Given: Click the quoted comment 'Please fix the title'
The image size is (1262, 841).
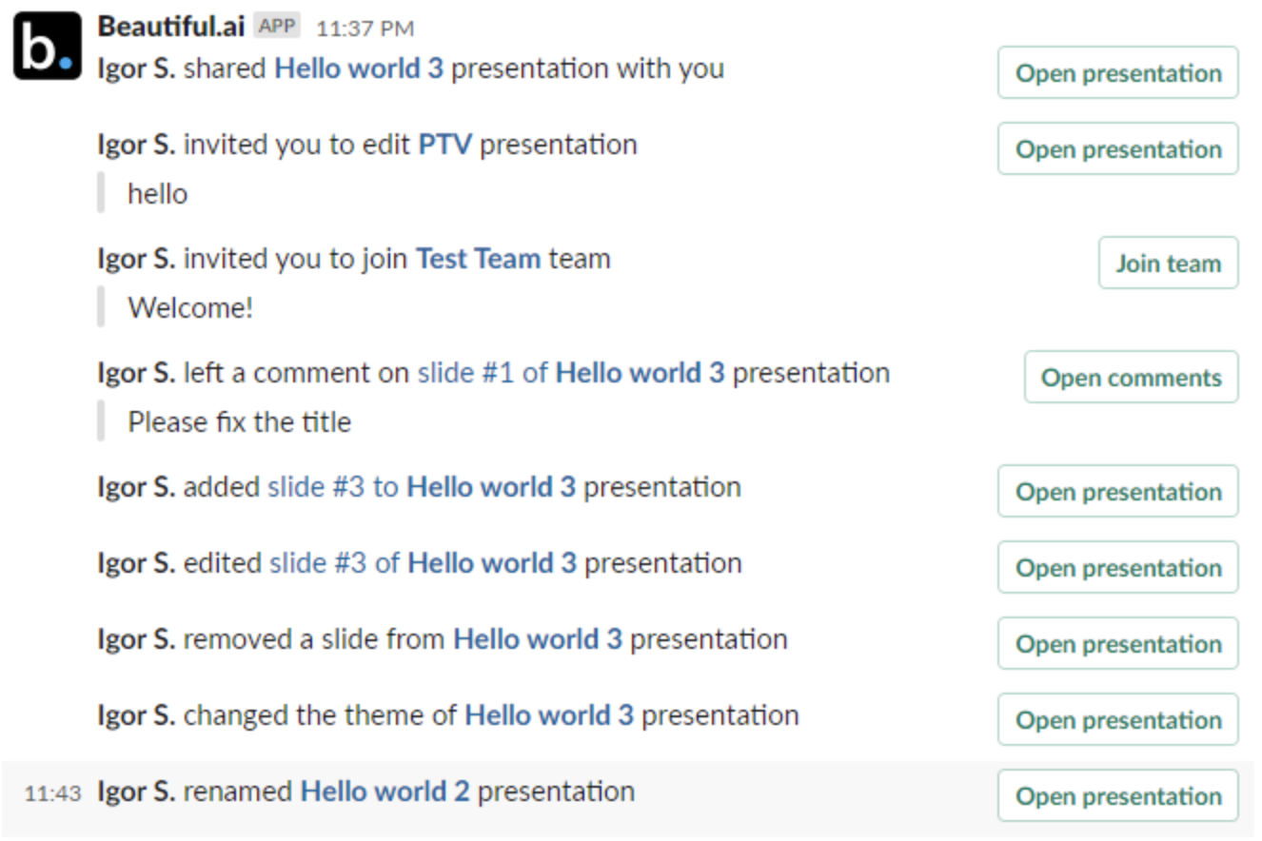Looking at the screenshot, I should pyautogui.click(x=240, y=422).
